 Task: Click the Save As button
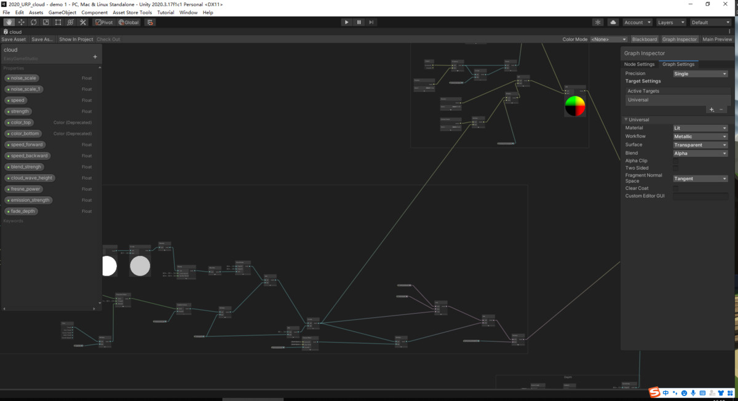pos(42,39)
